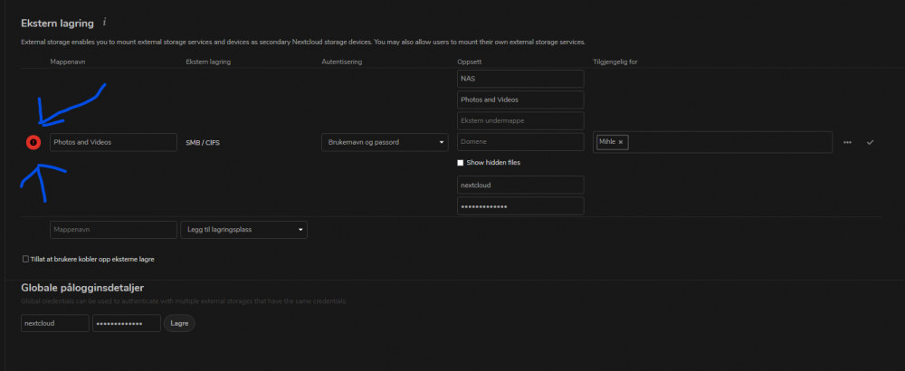
Task: Click the password field under Oppsett
Action: click(x=520, y=206)
